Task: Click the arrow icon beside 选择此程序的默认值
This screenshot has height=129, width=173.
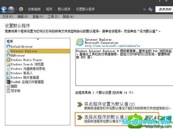Action: coord(80,117)
